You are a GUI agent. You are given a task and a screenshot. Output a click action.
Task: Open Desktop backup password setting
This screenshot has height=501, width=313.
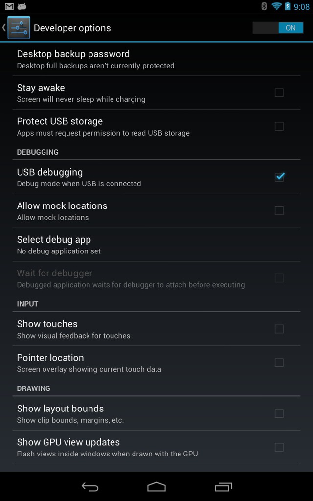[156, 59]
